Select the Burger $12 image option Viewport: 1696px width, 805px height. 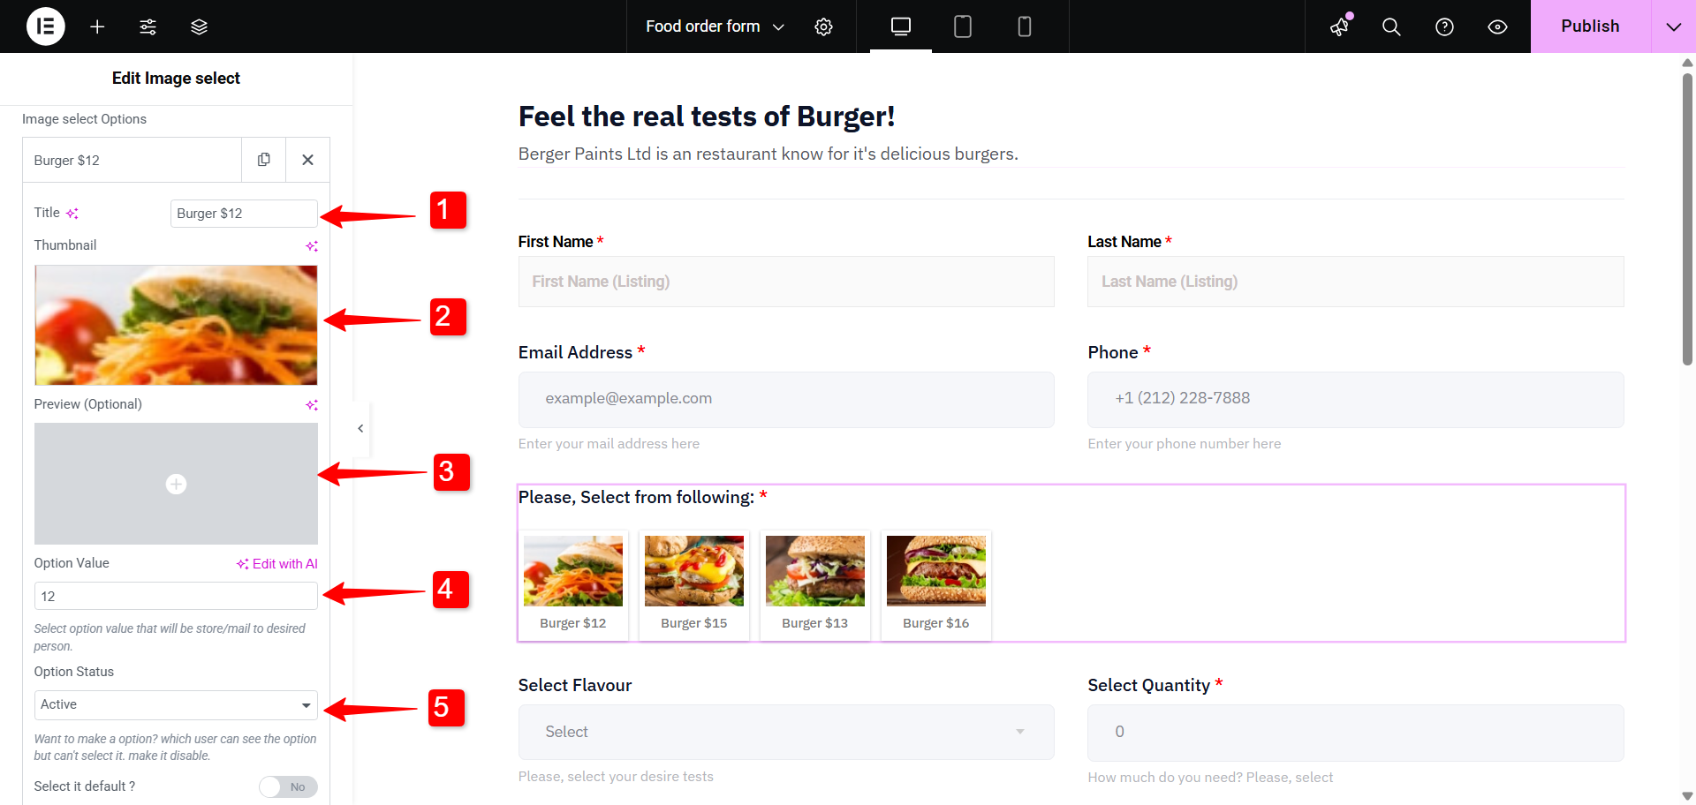[x=573, y=584]
